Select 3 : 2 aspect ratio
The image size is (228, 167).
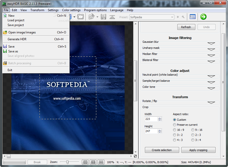pyautogui.click(x=175, y=135)
